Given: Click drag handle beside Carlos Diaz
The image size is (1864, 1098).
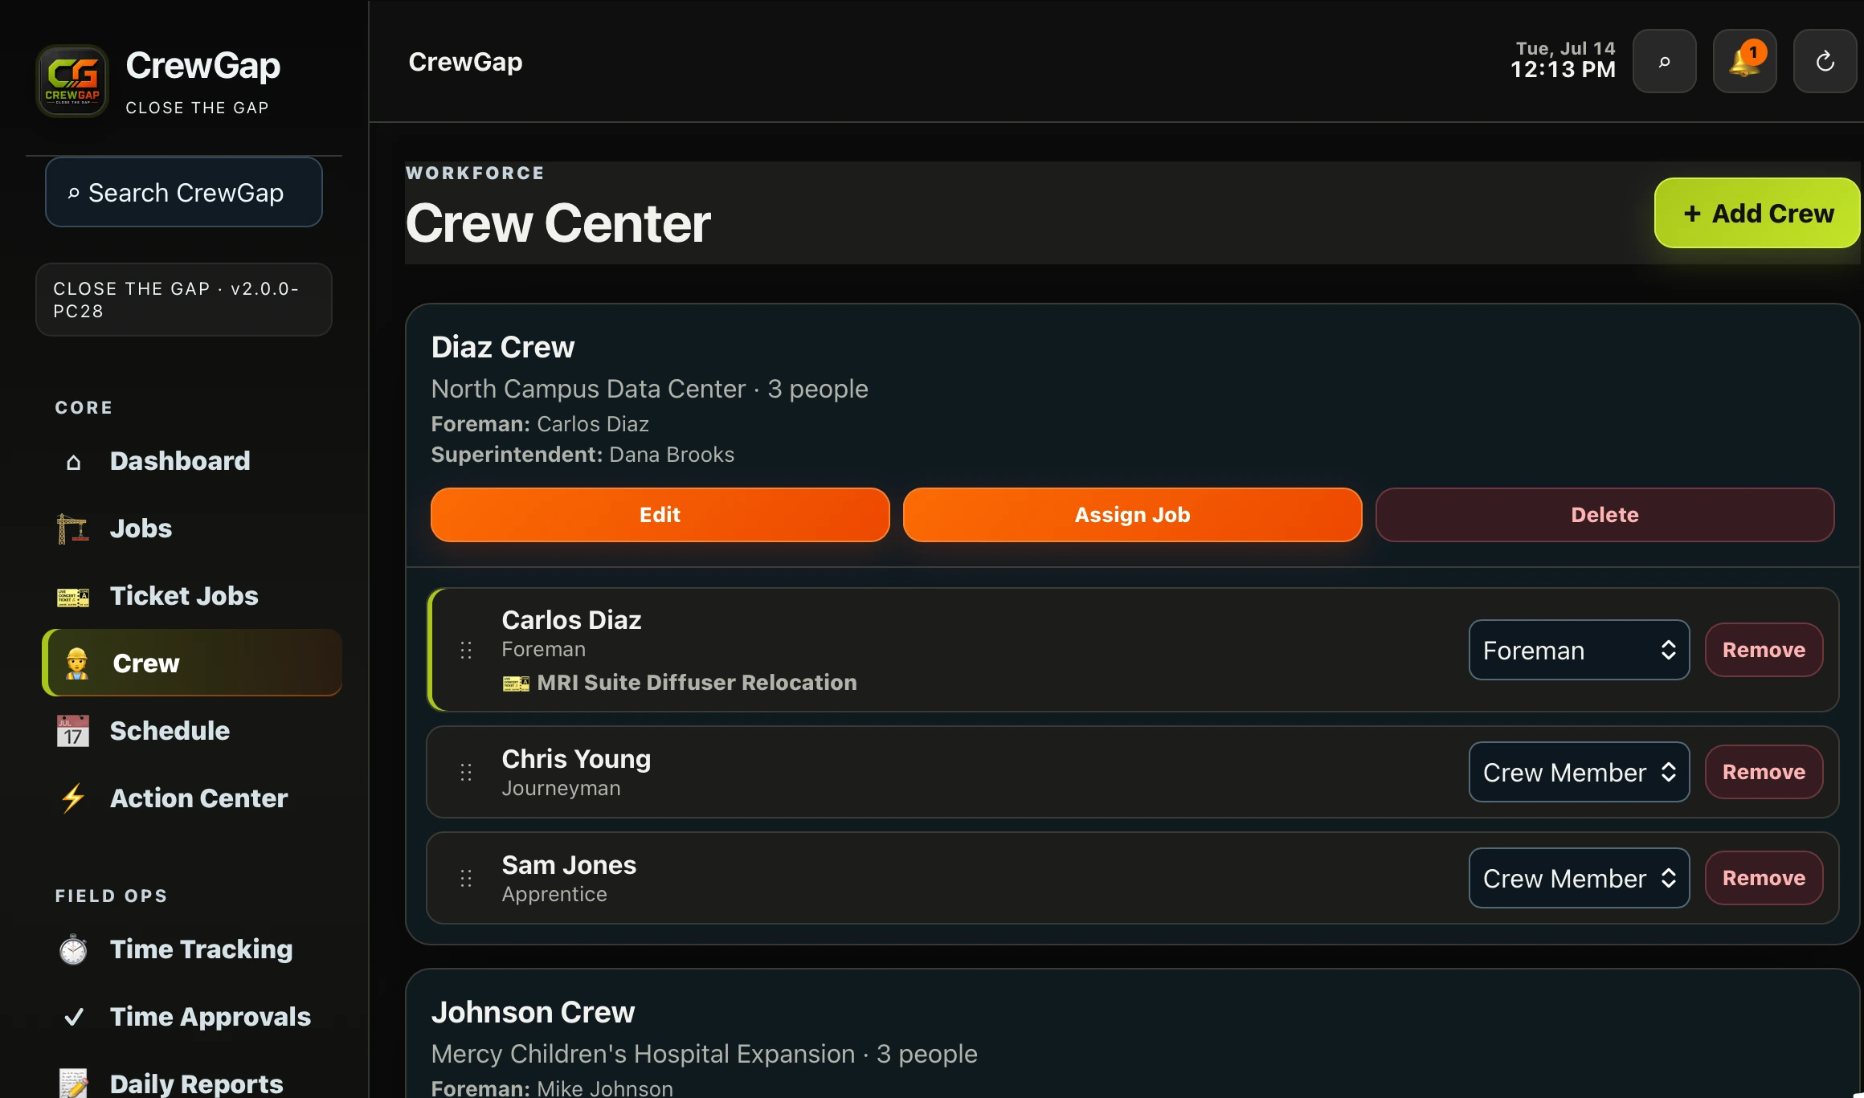Looking at the screenshot, I should point(466,650).
